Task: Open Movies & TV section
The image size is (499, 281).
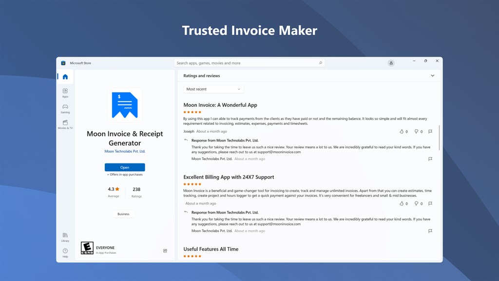Action: (x=65, y=124)
